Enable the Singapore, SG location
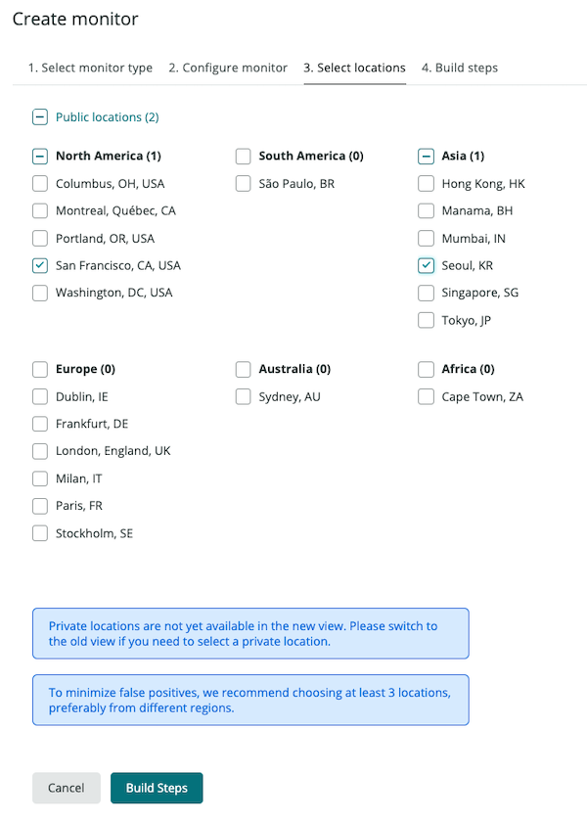Screen dimensions: 587x820 (426, 293)
